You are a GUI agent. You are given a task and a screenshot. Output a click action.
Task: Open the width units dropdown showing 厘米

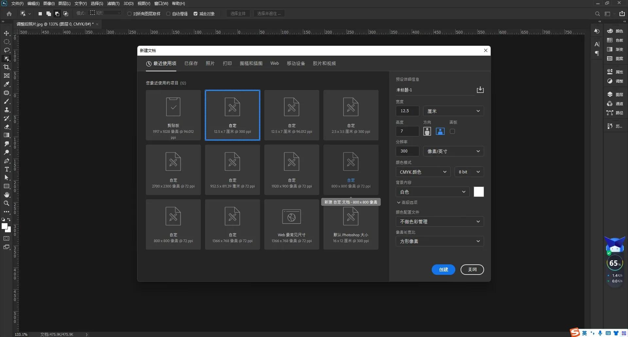point(453,111)
